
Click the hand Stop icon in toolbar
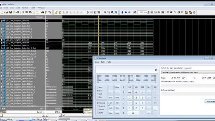click(194, 12)
